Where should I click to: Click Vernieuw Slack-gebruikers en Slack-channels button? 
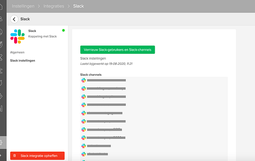tap(117, 50)
